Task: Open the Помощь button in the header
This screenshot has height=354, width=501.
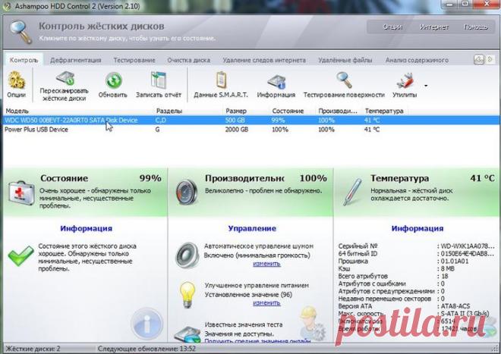Action: [x=475, y=27]
